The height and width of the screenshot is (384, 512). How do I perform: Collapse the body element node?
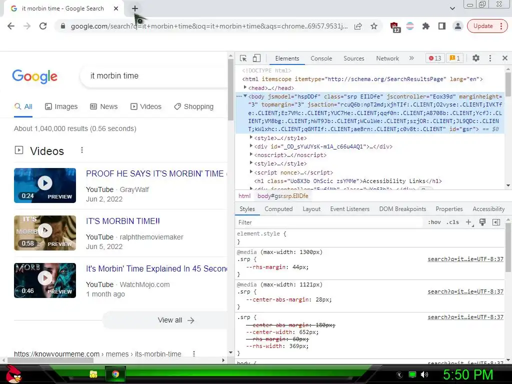pos(245,96)
